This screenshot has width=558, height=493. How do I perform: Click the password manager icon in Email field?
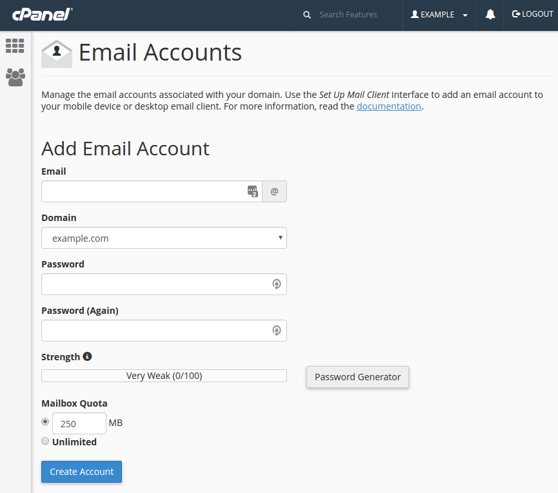pyautogui.click(x=252, y=191)
